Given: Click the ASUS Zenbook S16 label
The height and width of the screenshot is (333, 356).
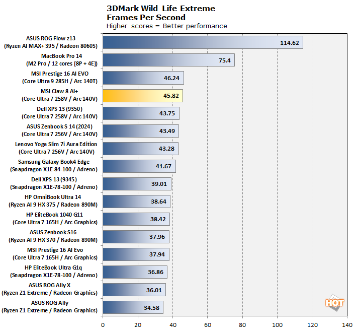Looking at the screenshot, I should 53,232.
